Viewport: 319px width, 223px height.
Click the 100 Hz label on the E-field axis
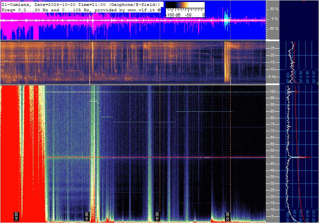coord(272,92)
